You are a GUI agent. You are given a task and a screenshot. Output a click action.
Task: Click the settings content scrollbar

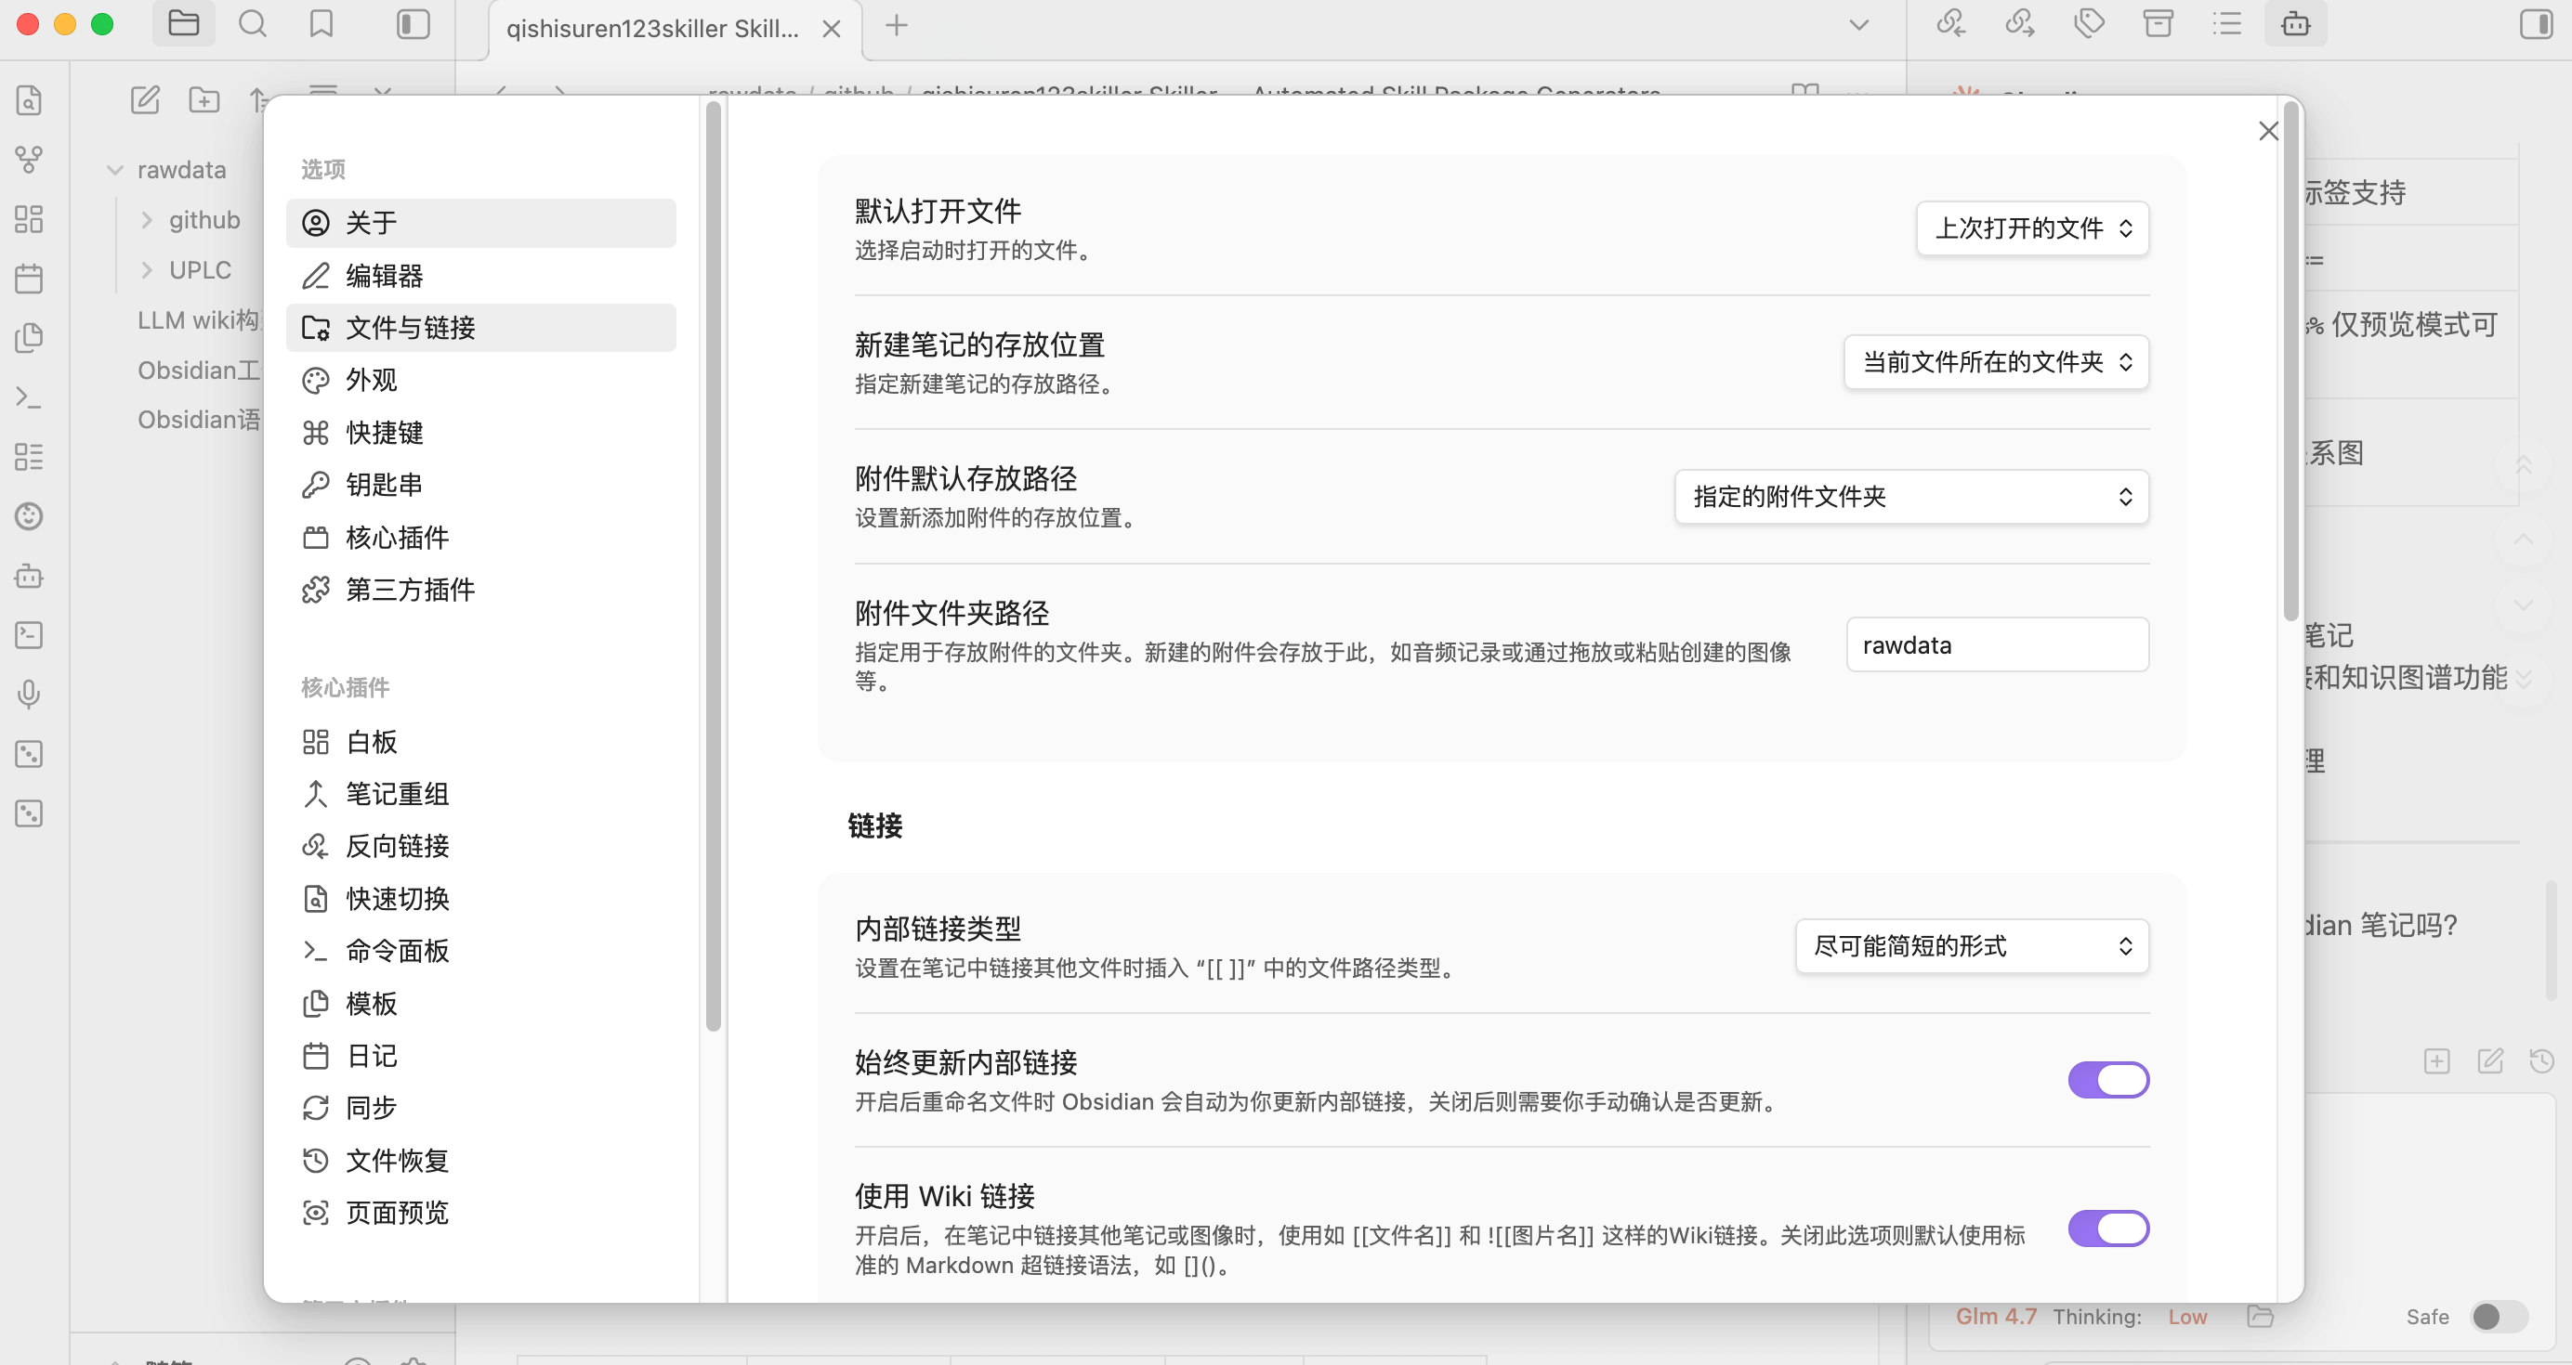2291,360
